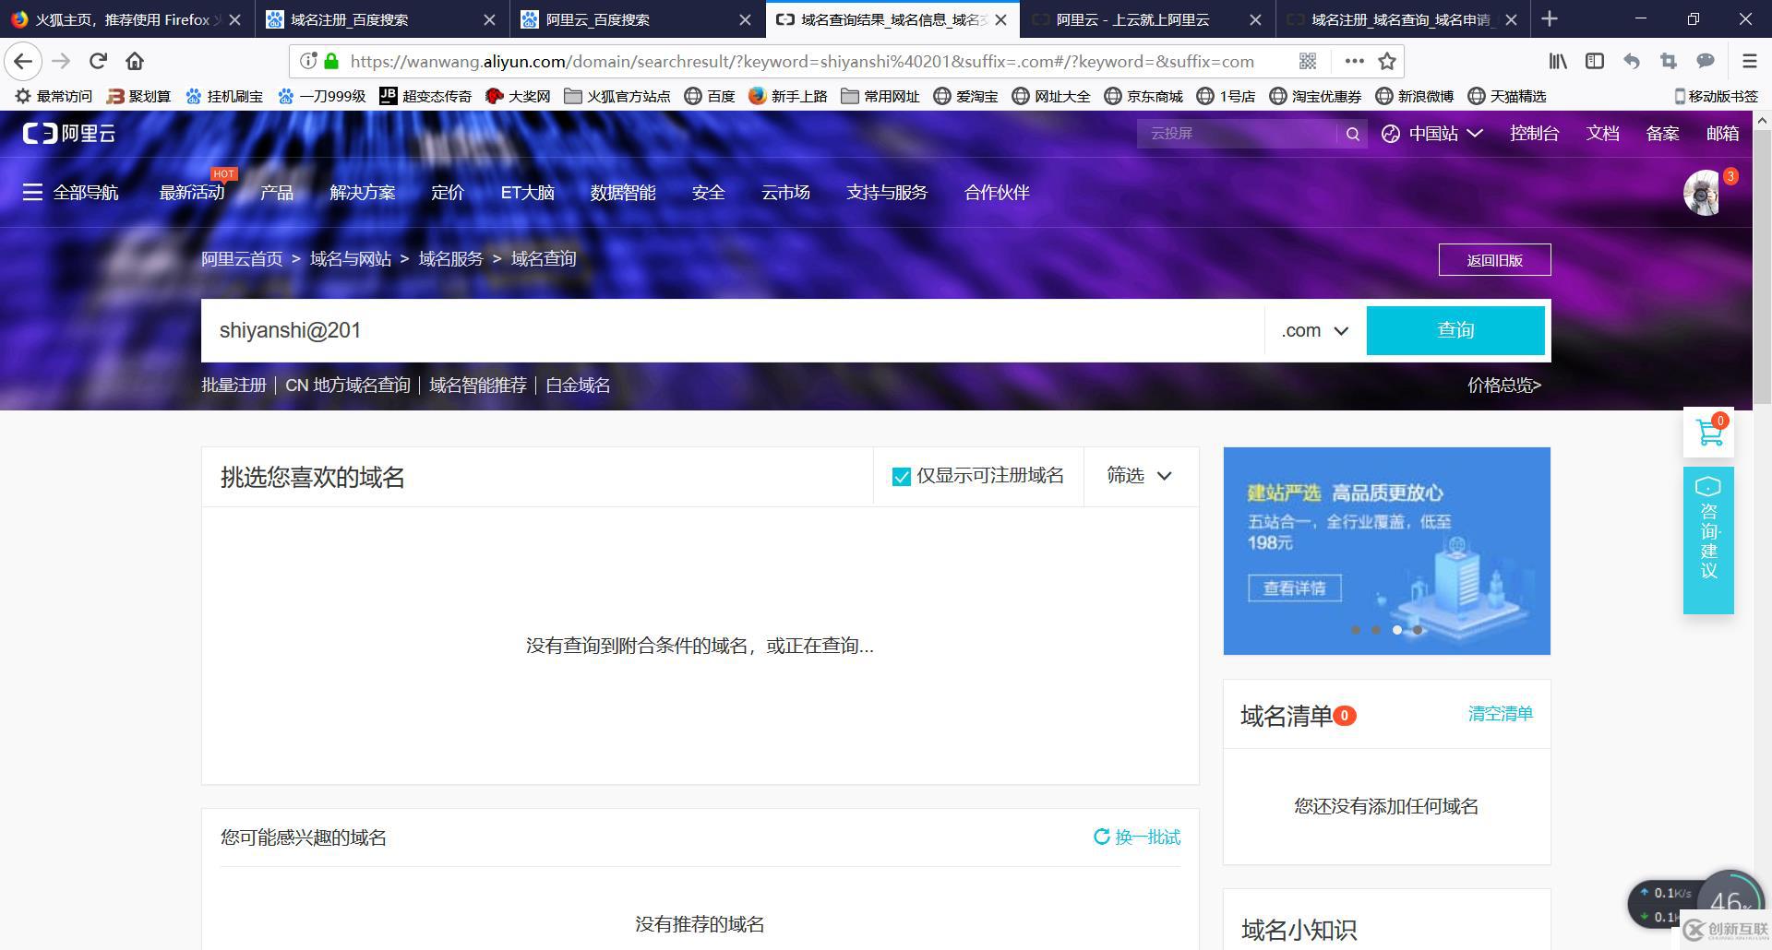Go back with the browser back arrow
The image size is (1772, 950).
point(23,61)
